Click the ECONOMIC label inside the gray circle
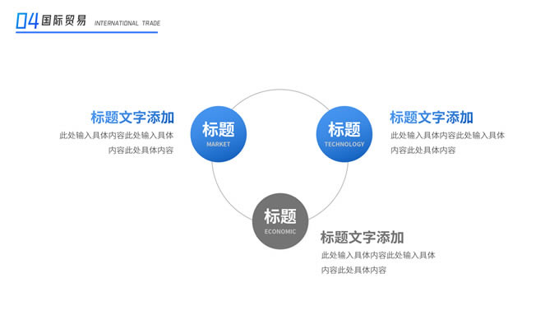Image resolution: width=559 pixels, height=315 pixels. [x=280, y=232]
